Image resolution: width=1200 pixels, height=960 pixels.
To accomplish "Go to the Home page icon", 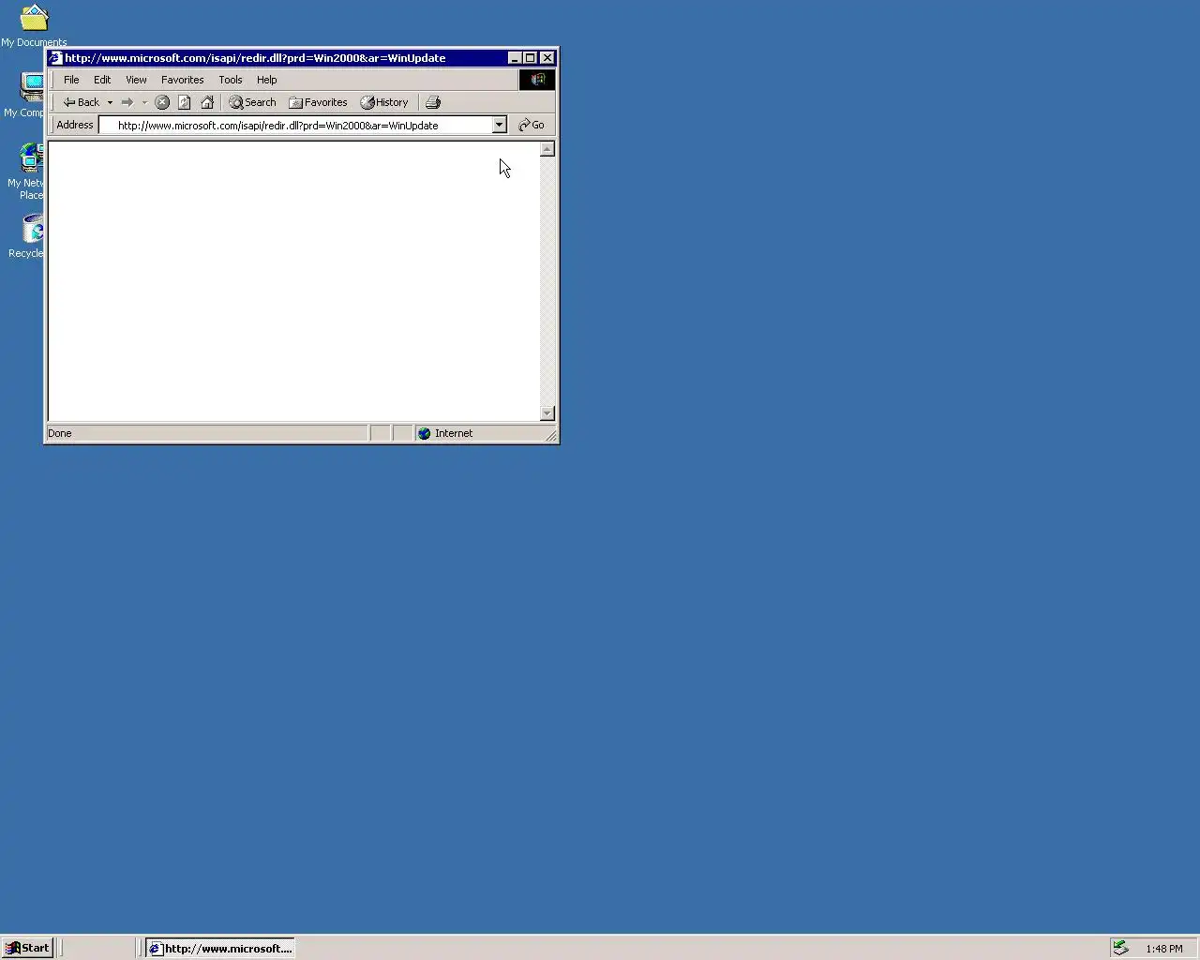I will (207, 102).
